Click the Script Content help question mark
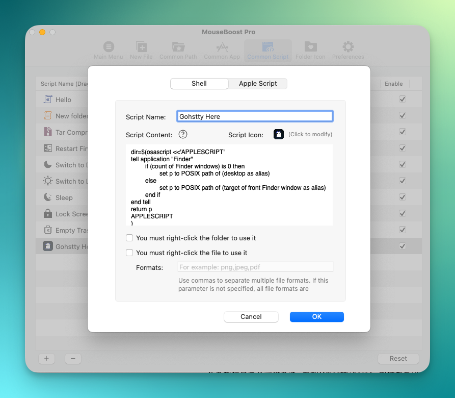This screenshot has height=398, width=455. click(x=183, y=135)
